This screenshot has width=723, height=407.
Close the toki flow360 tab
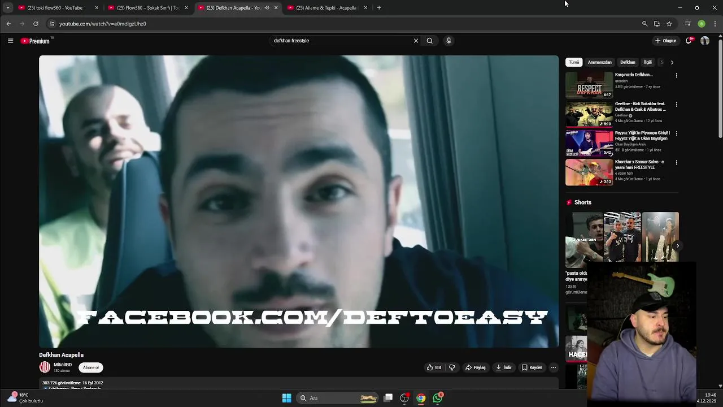pos(97,8)
